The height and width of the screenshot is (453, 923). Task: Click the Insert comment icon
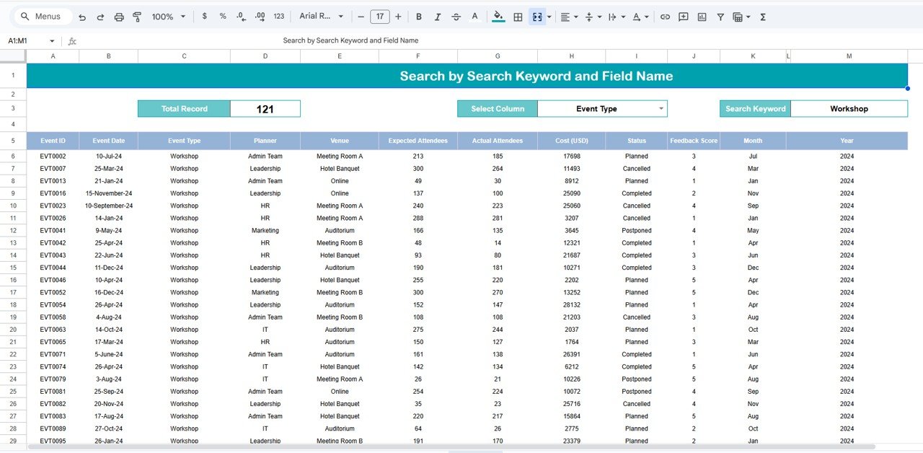tap(683, 16)
